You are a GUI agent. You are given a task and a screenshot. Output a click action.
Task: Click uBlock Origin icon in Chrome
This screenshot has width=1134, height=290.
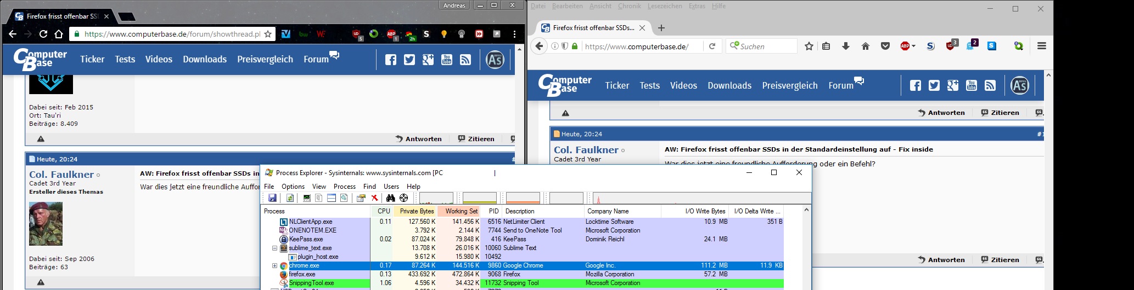tap(357, 34)
